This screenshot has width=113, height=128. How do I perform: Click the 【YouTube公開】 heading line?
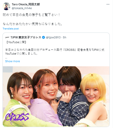pyautogui.click(x=16, y=42)
